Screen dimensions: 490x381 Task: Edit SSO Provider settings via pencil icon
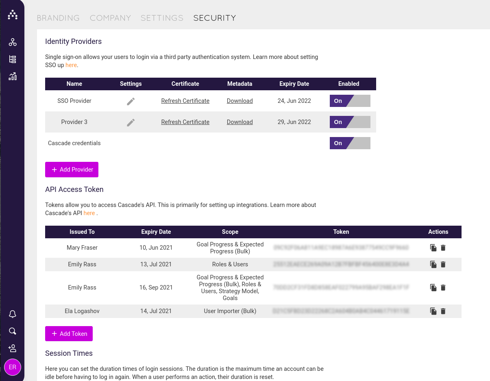[131, 101]
